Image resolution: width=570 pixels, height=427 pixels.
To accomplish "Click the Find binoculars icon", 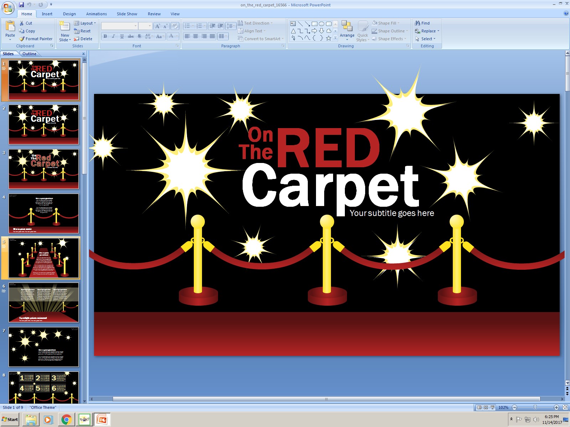I will pyautogui.click(x=418, y=23).
